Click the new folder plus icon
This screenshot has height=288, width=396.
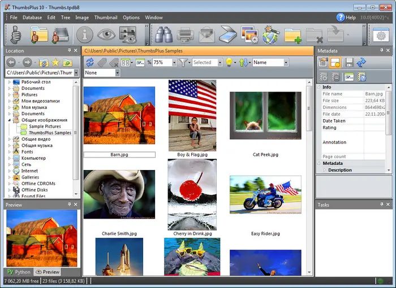(x=292, y=36)
